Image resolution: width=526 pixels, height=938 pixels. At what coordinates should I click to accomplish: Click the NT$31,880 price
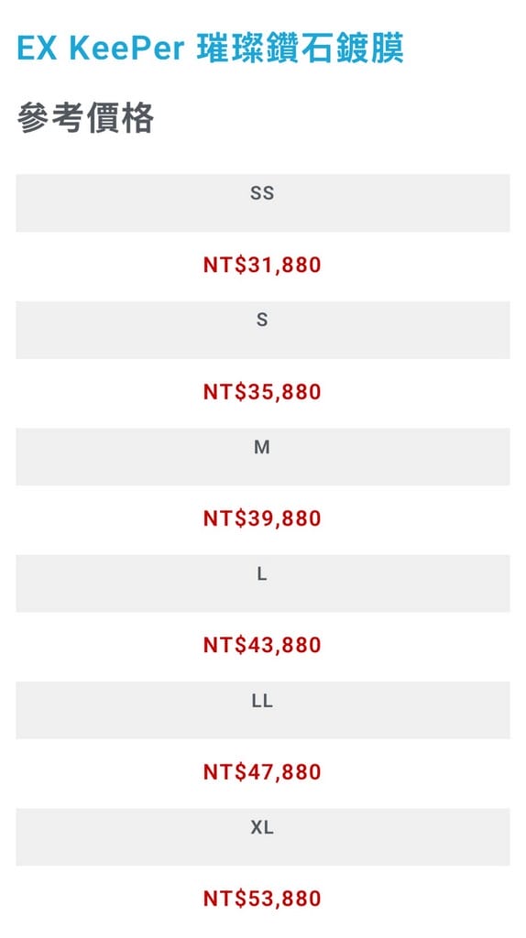262,265
